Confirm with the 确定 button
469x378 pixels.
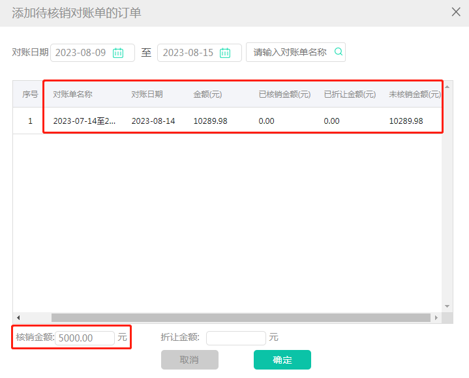[282, 360]
